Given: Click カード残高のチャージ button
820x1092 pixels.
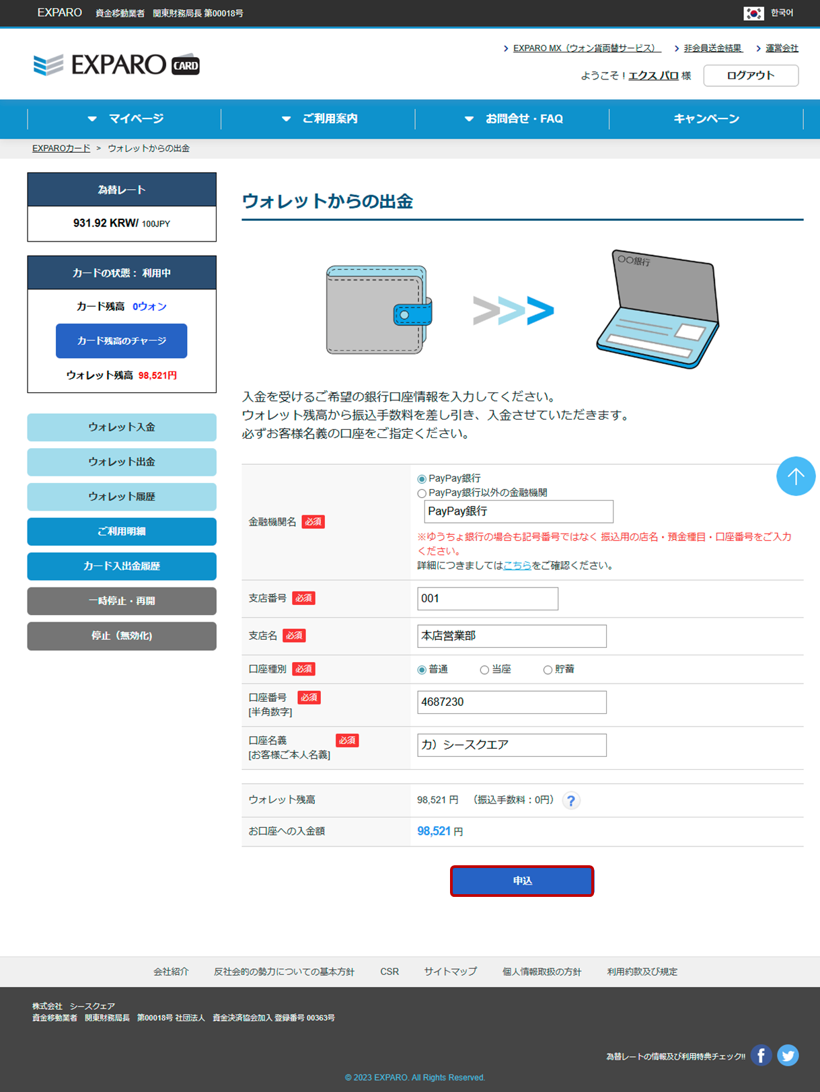Looking at the screenshot, I should click(x=121, y=341).
